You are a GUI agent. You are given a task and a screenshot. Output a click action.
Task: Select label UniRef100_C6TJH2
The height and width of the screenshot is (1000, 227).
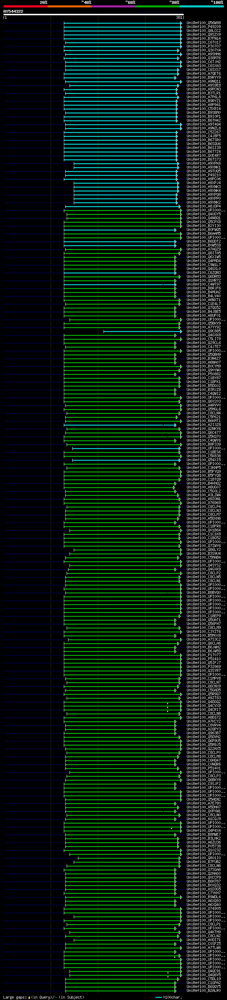point(204,62)
